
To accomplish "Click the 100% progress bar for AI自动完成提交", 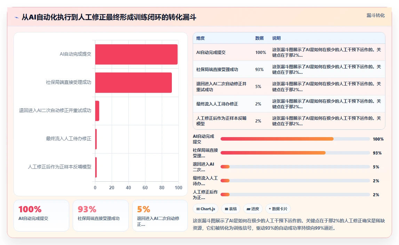I will [295, 139].
